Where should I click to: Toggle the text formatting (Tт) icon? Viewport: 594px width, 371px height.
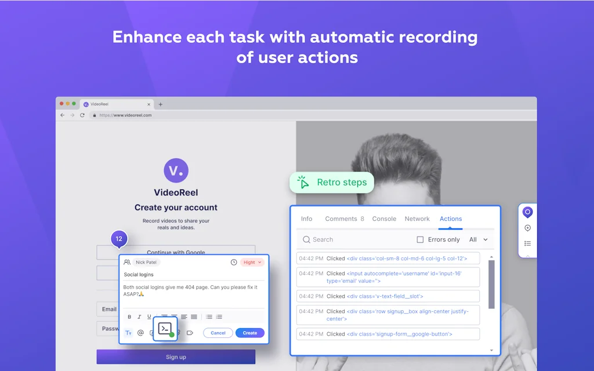[x=128, y=333]
